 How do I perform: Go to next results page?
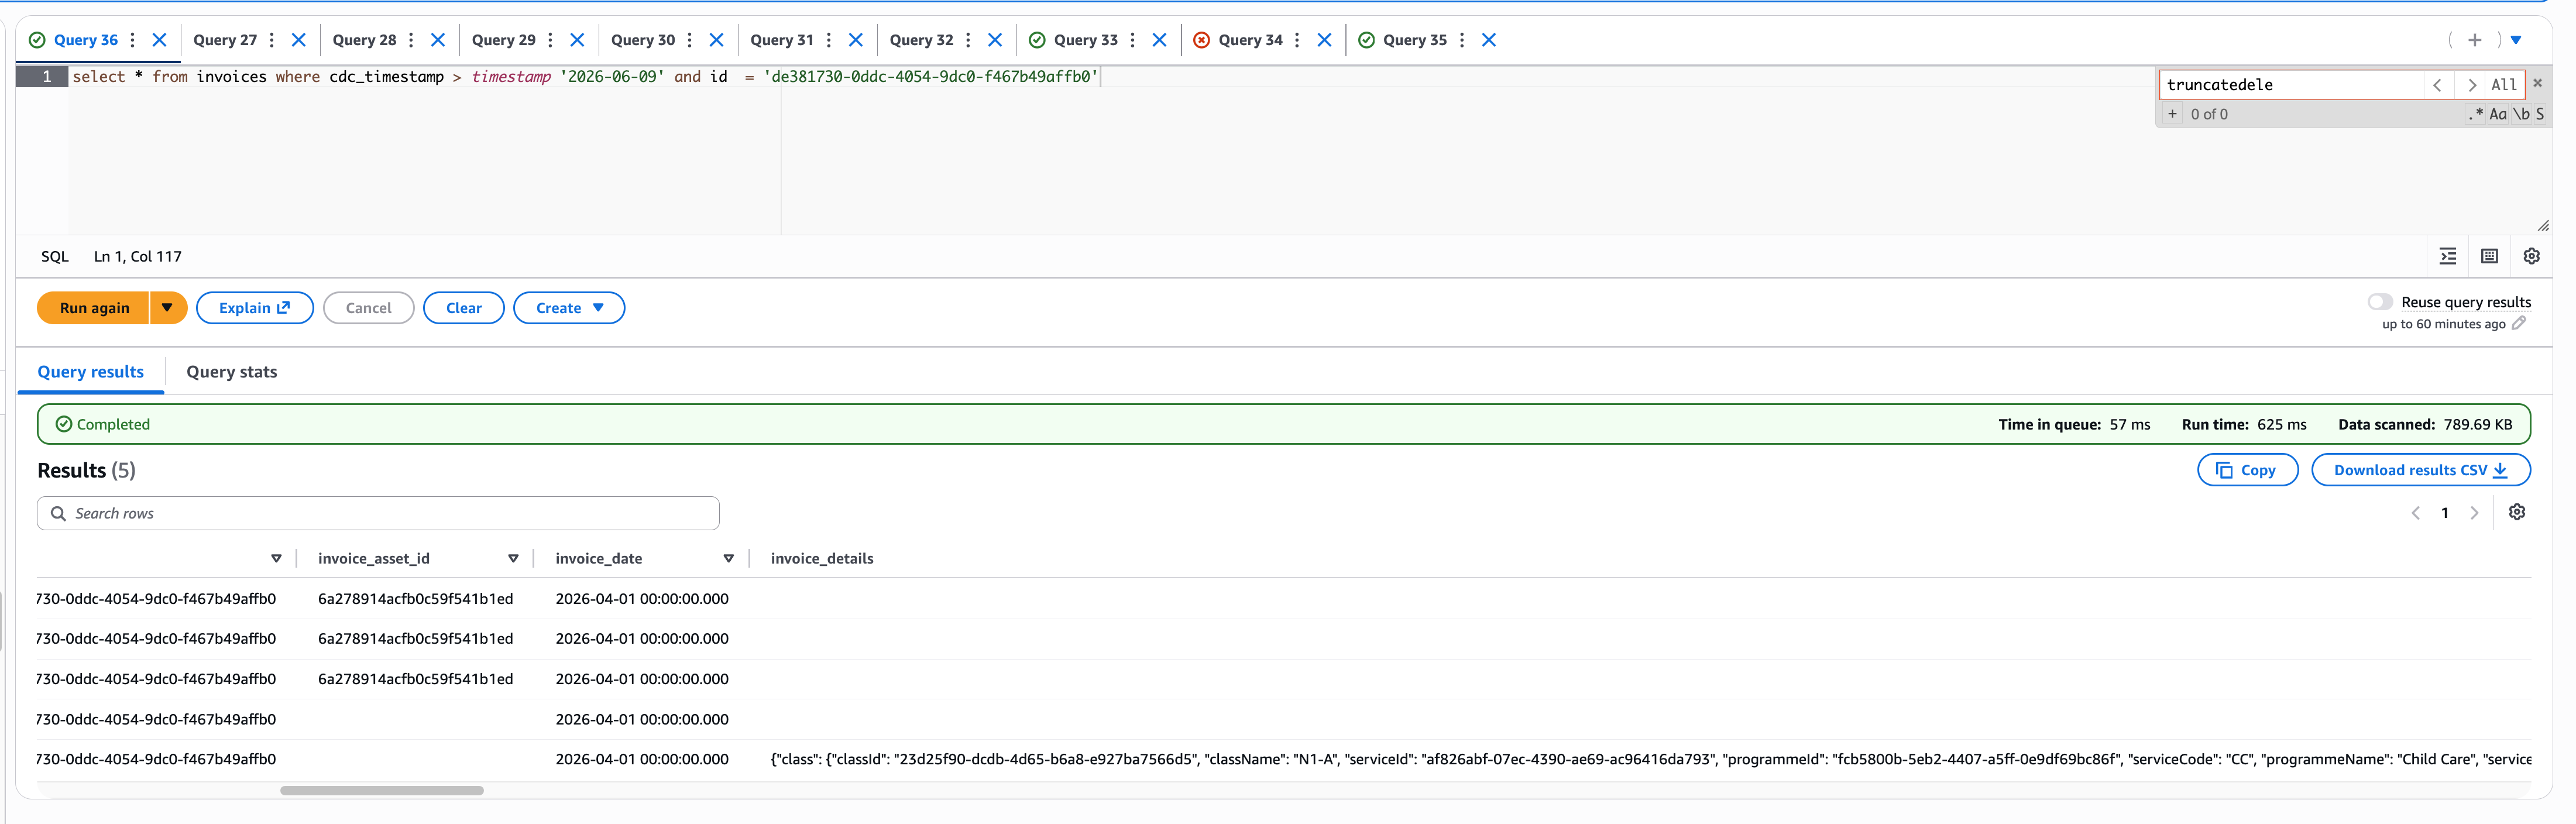[2474, 513]
